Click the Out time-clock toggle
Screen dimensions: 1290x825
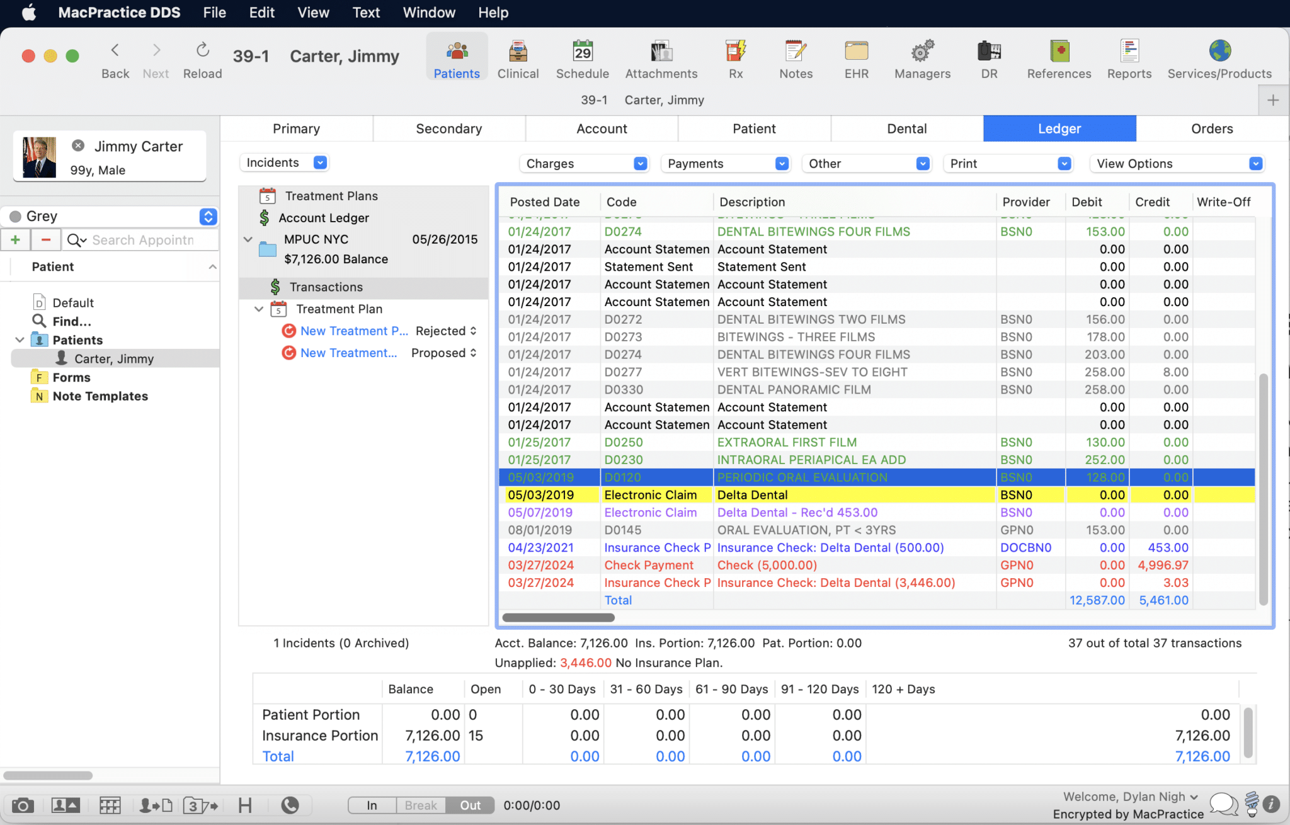click(x=469, y=805)
